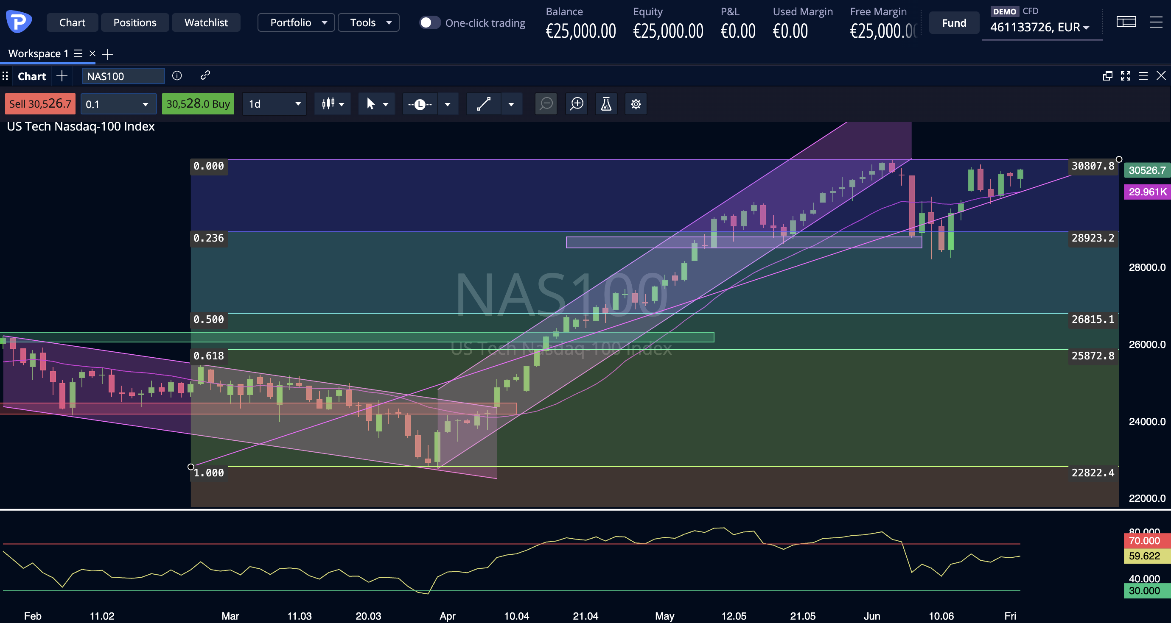Click the Fibonacci 0.618 level label
1171x623 pixels.
tap(209, 356)
